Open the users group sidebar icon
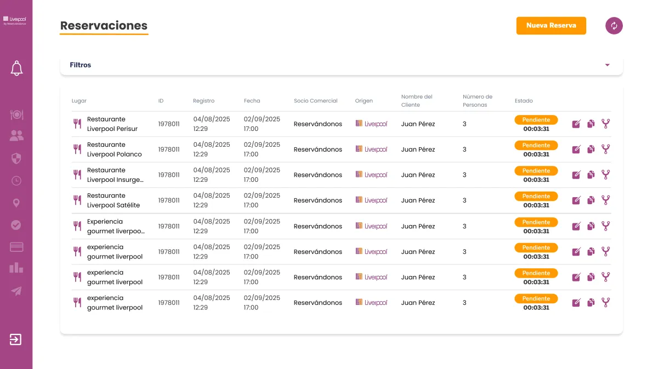658x369 pixels. (16, 135)
